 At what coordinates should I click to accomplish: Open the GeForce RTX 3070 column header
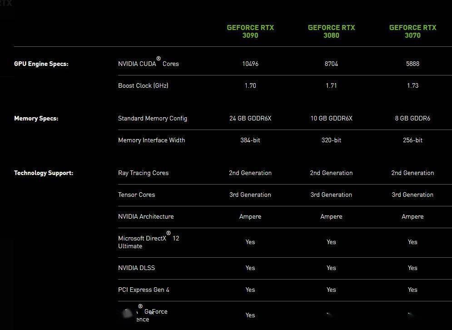(412, 31)
